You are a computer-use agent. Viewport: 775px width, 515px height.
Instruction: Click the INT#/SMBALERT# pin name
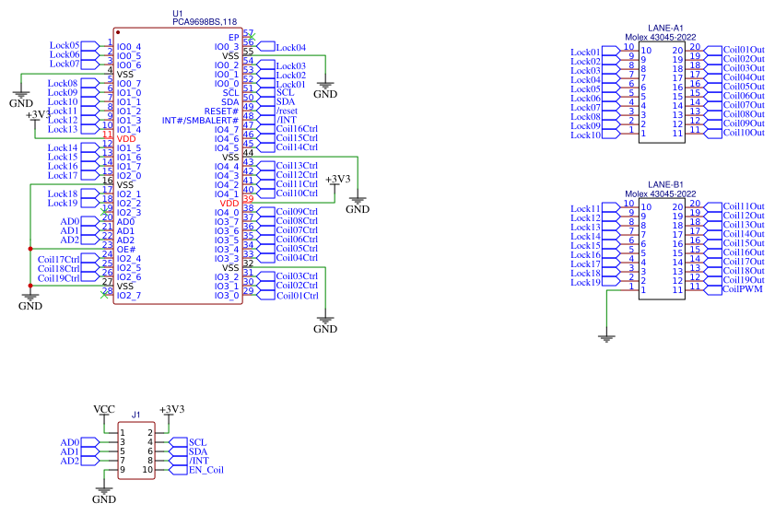point(200,120)
